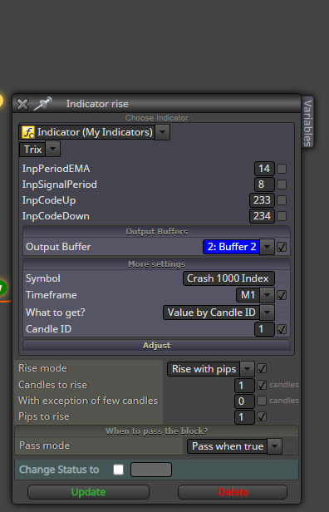Viewport: 329px width, 512px height.
Task: Open the Timeframe M1 dropdown
Action: pyautogui.click(x=255, y=295)
